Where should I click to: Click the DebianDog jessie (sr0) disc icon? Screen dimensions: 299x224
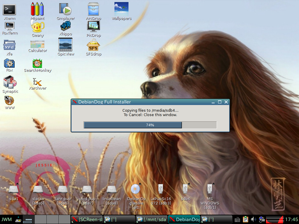(x=135, y=189)
